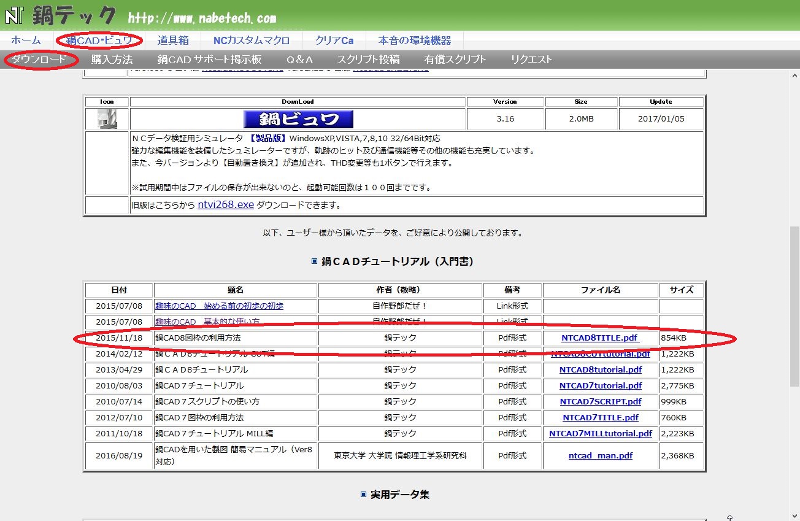
Task: Click the 2.0MB size cell
Action: coord(581,118)
